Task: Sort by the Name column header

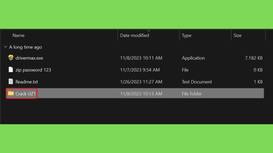Action: click(x=18, y=35)
